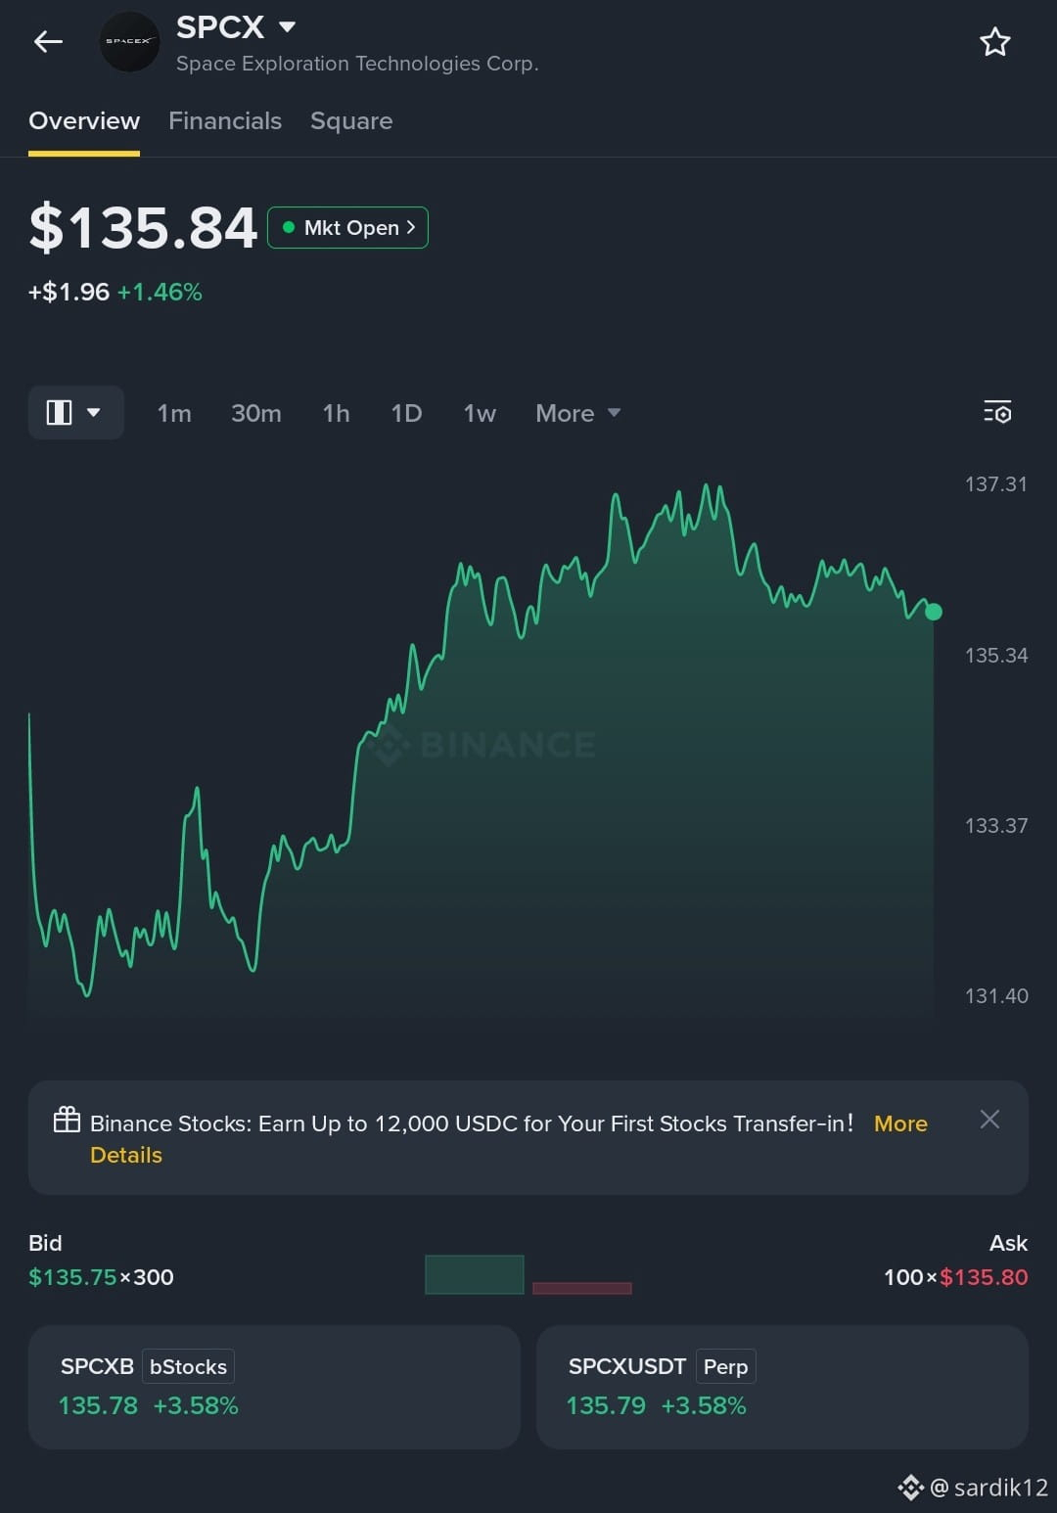Screen dimensions: 1057x1513
Task: Tap the bid price $135.75
Action: [72, 1277]
